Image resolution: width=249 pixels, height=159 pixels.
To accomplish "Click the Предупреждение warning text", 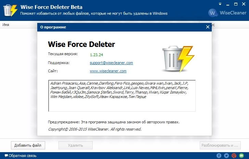I will [x=114, y=122].
